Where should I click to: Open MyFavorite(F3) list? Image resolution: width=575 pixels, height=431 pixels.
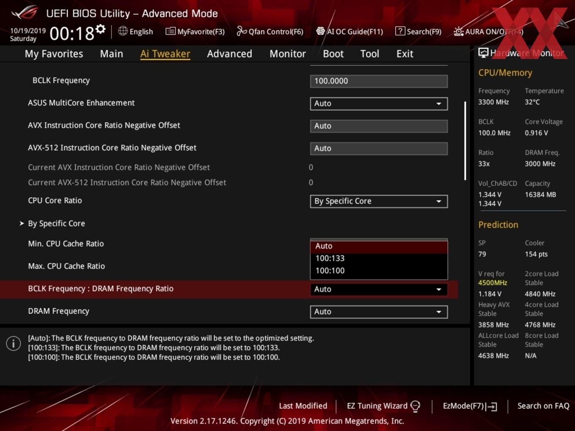[195, 31]
